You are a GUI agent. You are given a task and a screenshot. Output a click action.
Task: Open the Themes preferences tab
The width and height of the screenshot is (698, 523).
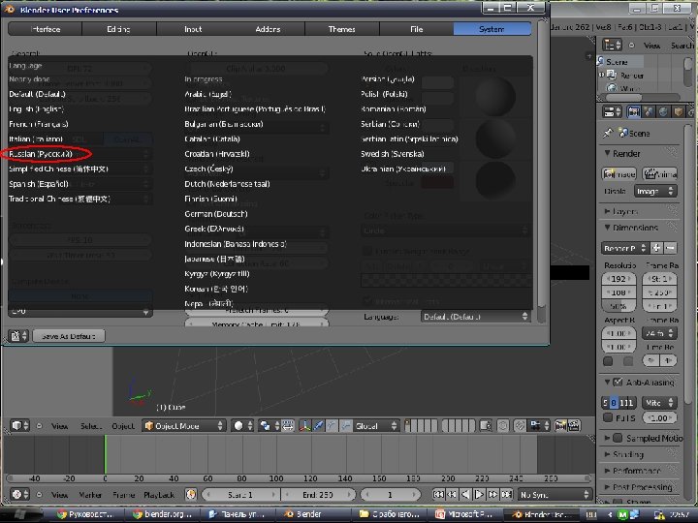point(342,29)
